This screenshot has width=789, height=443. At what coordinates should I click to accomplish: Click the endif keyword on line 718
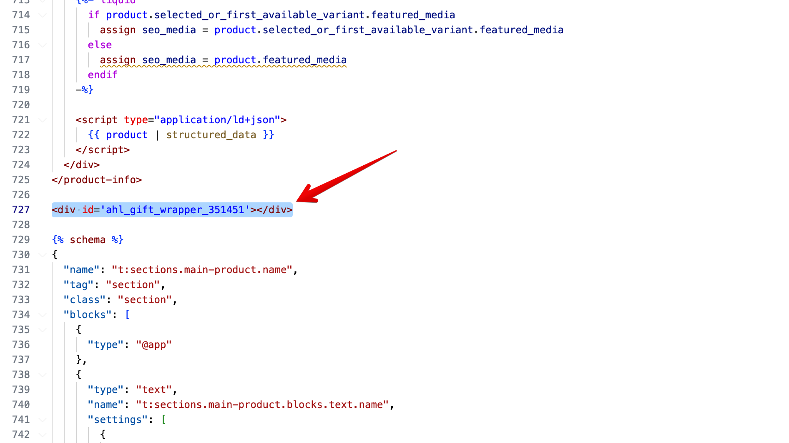click(x=103, y=75)
